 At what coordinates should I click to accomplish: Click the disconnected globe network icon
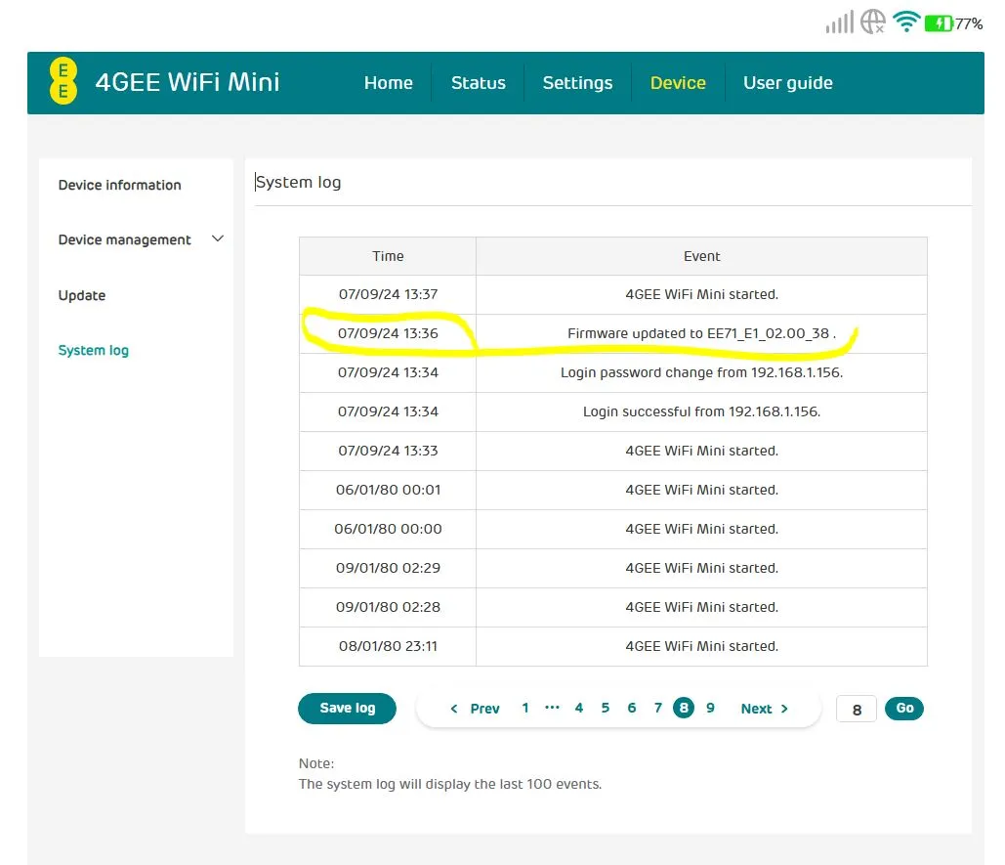click(872, 21)
